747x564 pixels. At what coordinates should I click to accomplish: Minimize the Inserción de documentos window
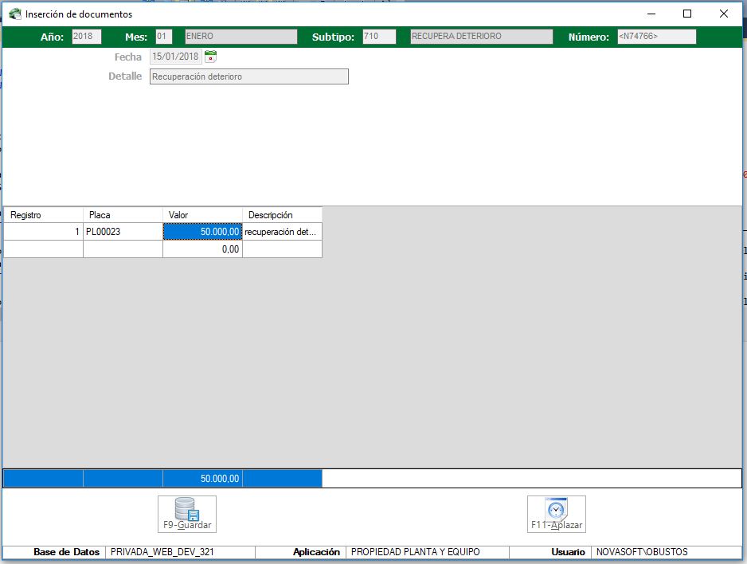651,14
